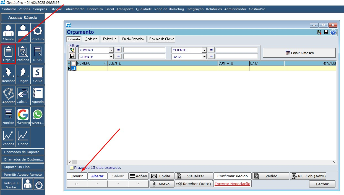Open Fornec quick access icon
The width and height of the screenshot is (344, 195).
click(23, 33)
